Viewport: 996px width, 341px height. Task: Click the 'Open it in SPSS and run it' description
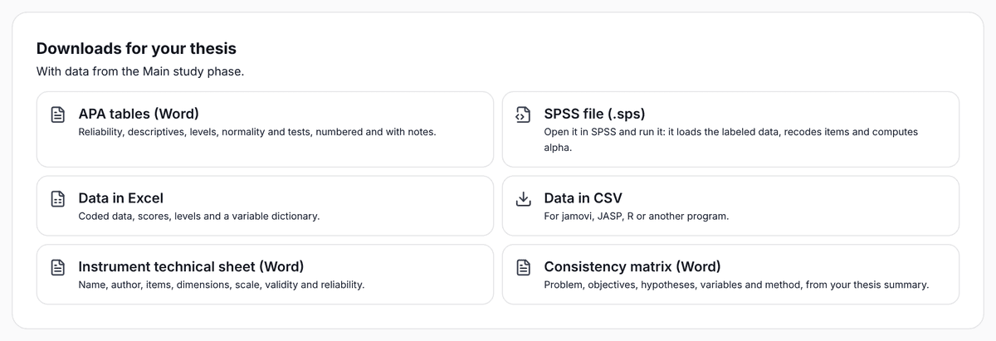(x=730, y=139)
